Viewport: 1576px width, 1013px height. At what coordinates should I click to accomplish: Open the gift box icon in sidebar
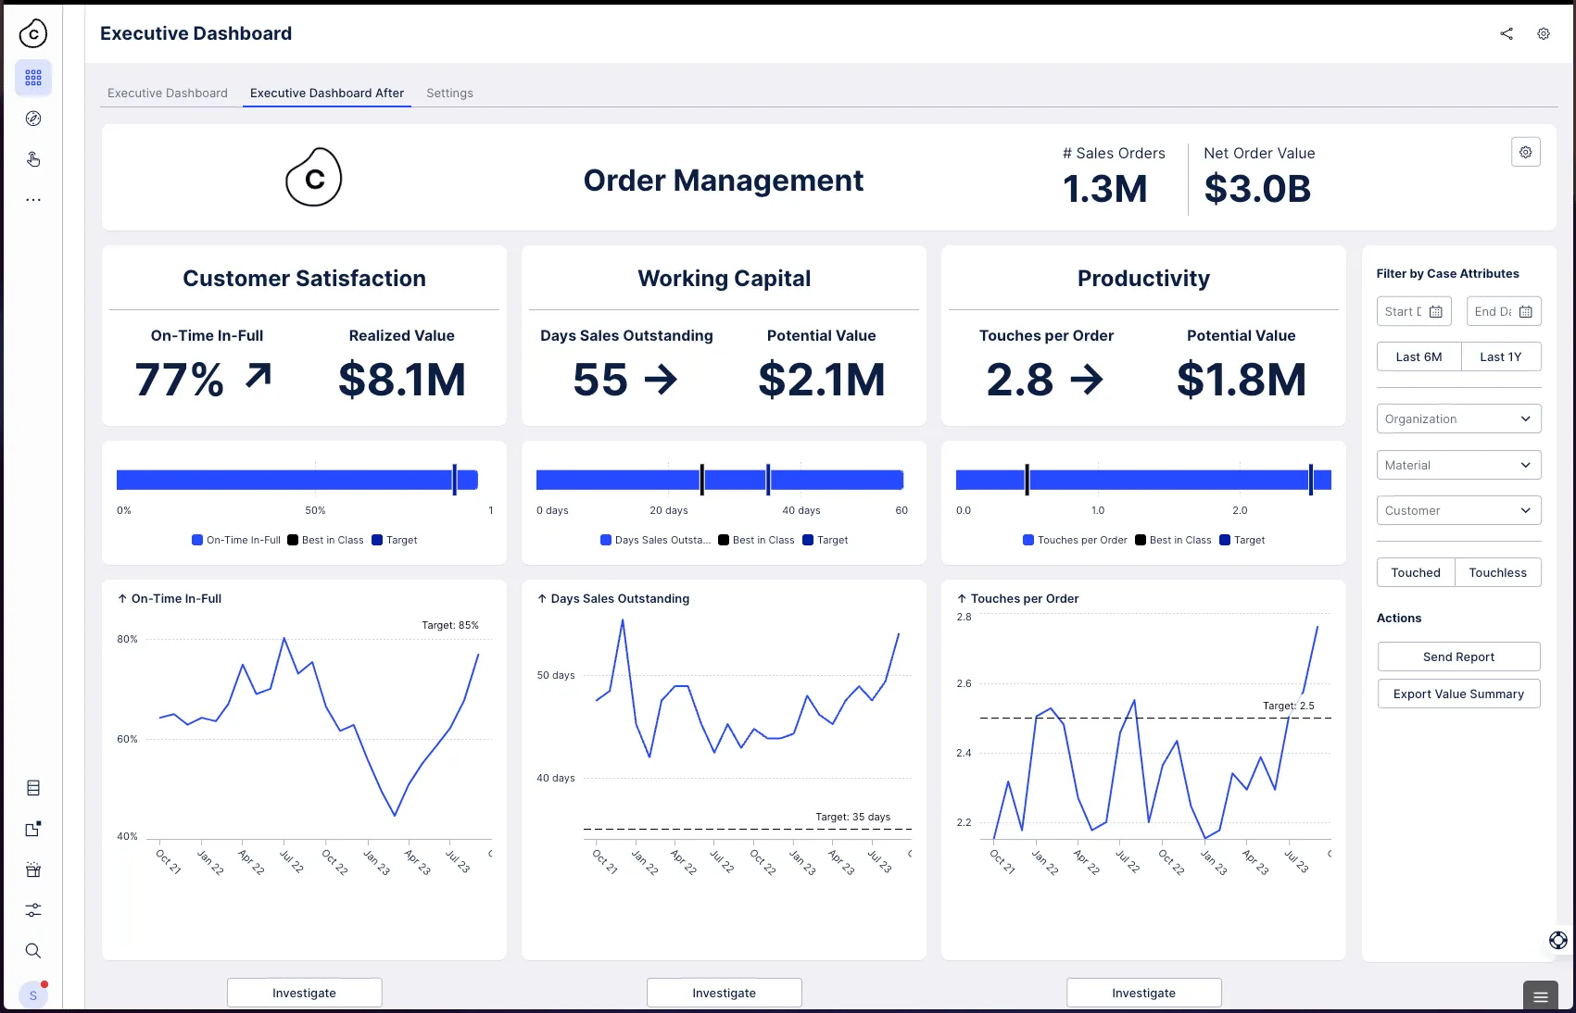33,869
